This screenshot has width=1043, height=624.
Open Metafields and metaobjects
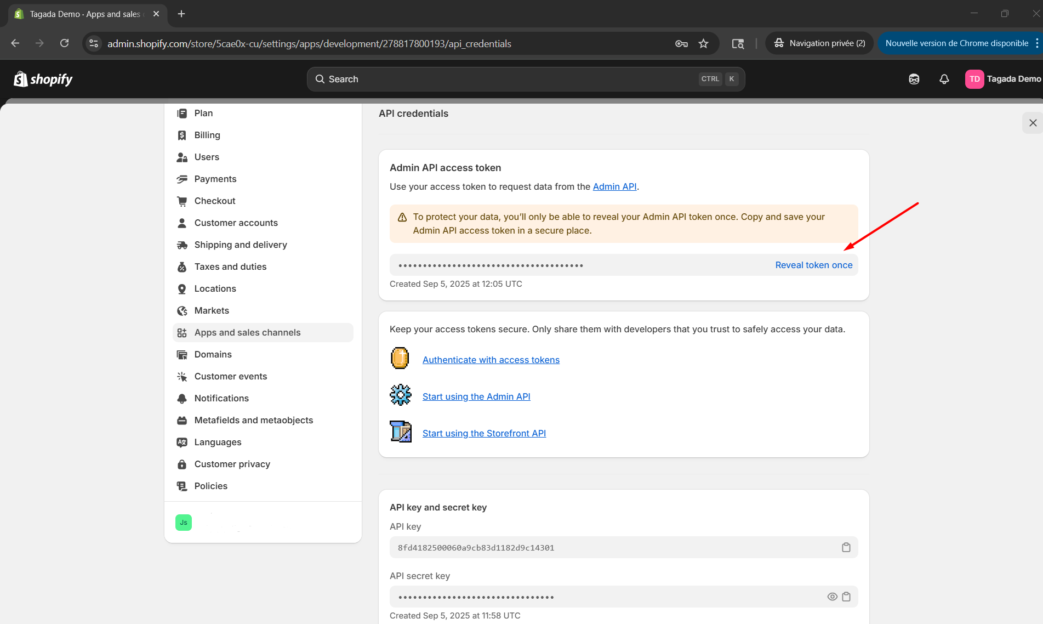point(263,420)
